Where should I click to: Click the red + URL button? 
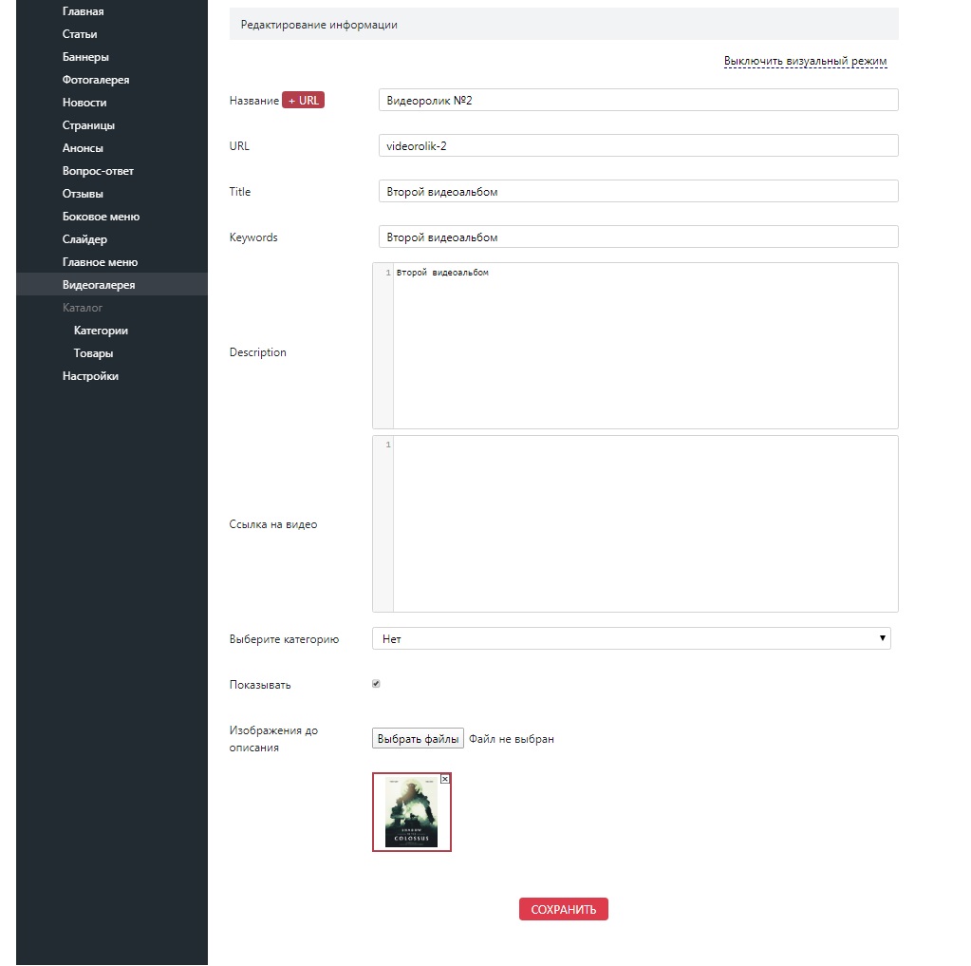pyautogui.click(x=303, y=101)
